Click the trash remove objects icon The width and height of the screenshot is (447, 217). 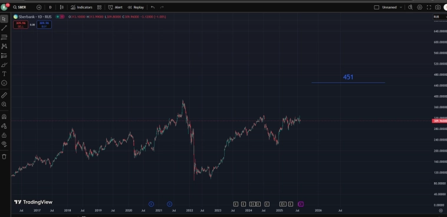coord(4,156)
